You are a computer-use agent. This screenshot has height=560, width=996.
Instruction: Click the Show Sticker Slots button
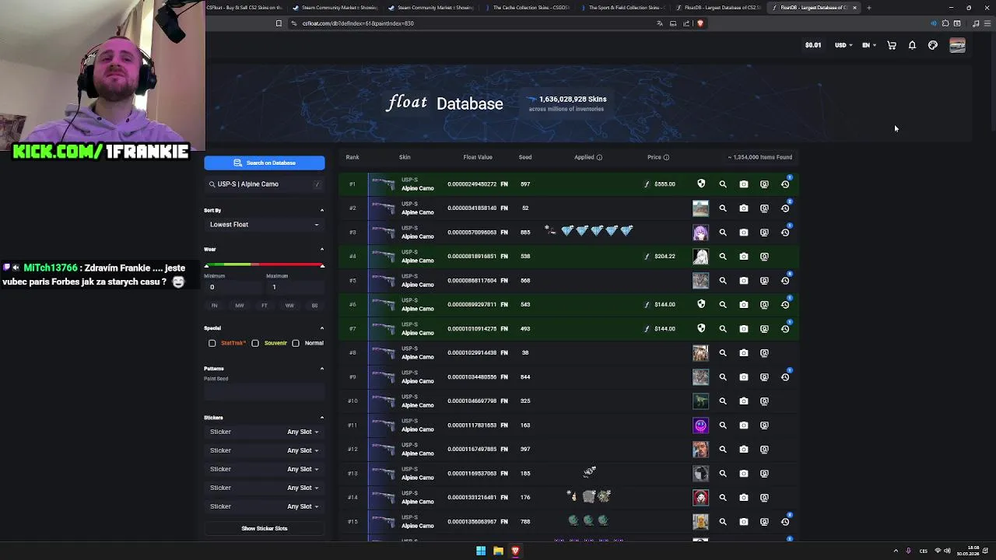(265, 529)
